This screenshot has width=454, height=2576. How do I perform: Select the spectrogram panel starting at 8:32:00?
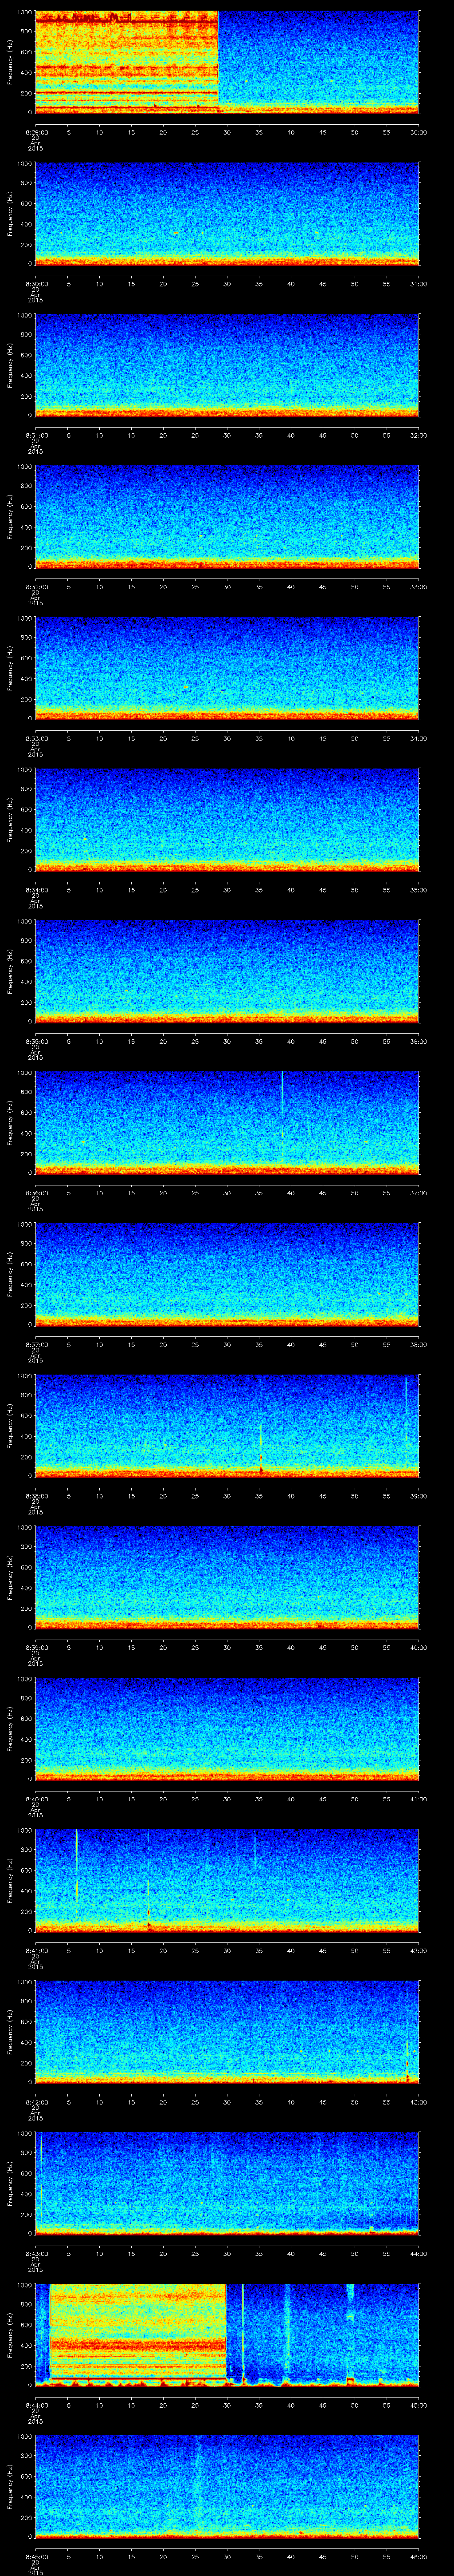point(227,517)
